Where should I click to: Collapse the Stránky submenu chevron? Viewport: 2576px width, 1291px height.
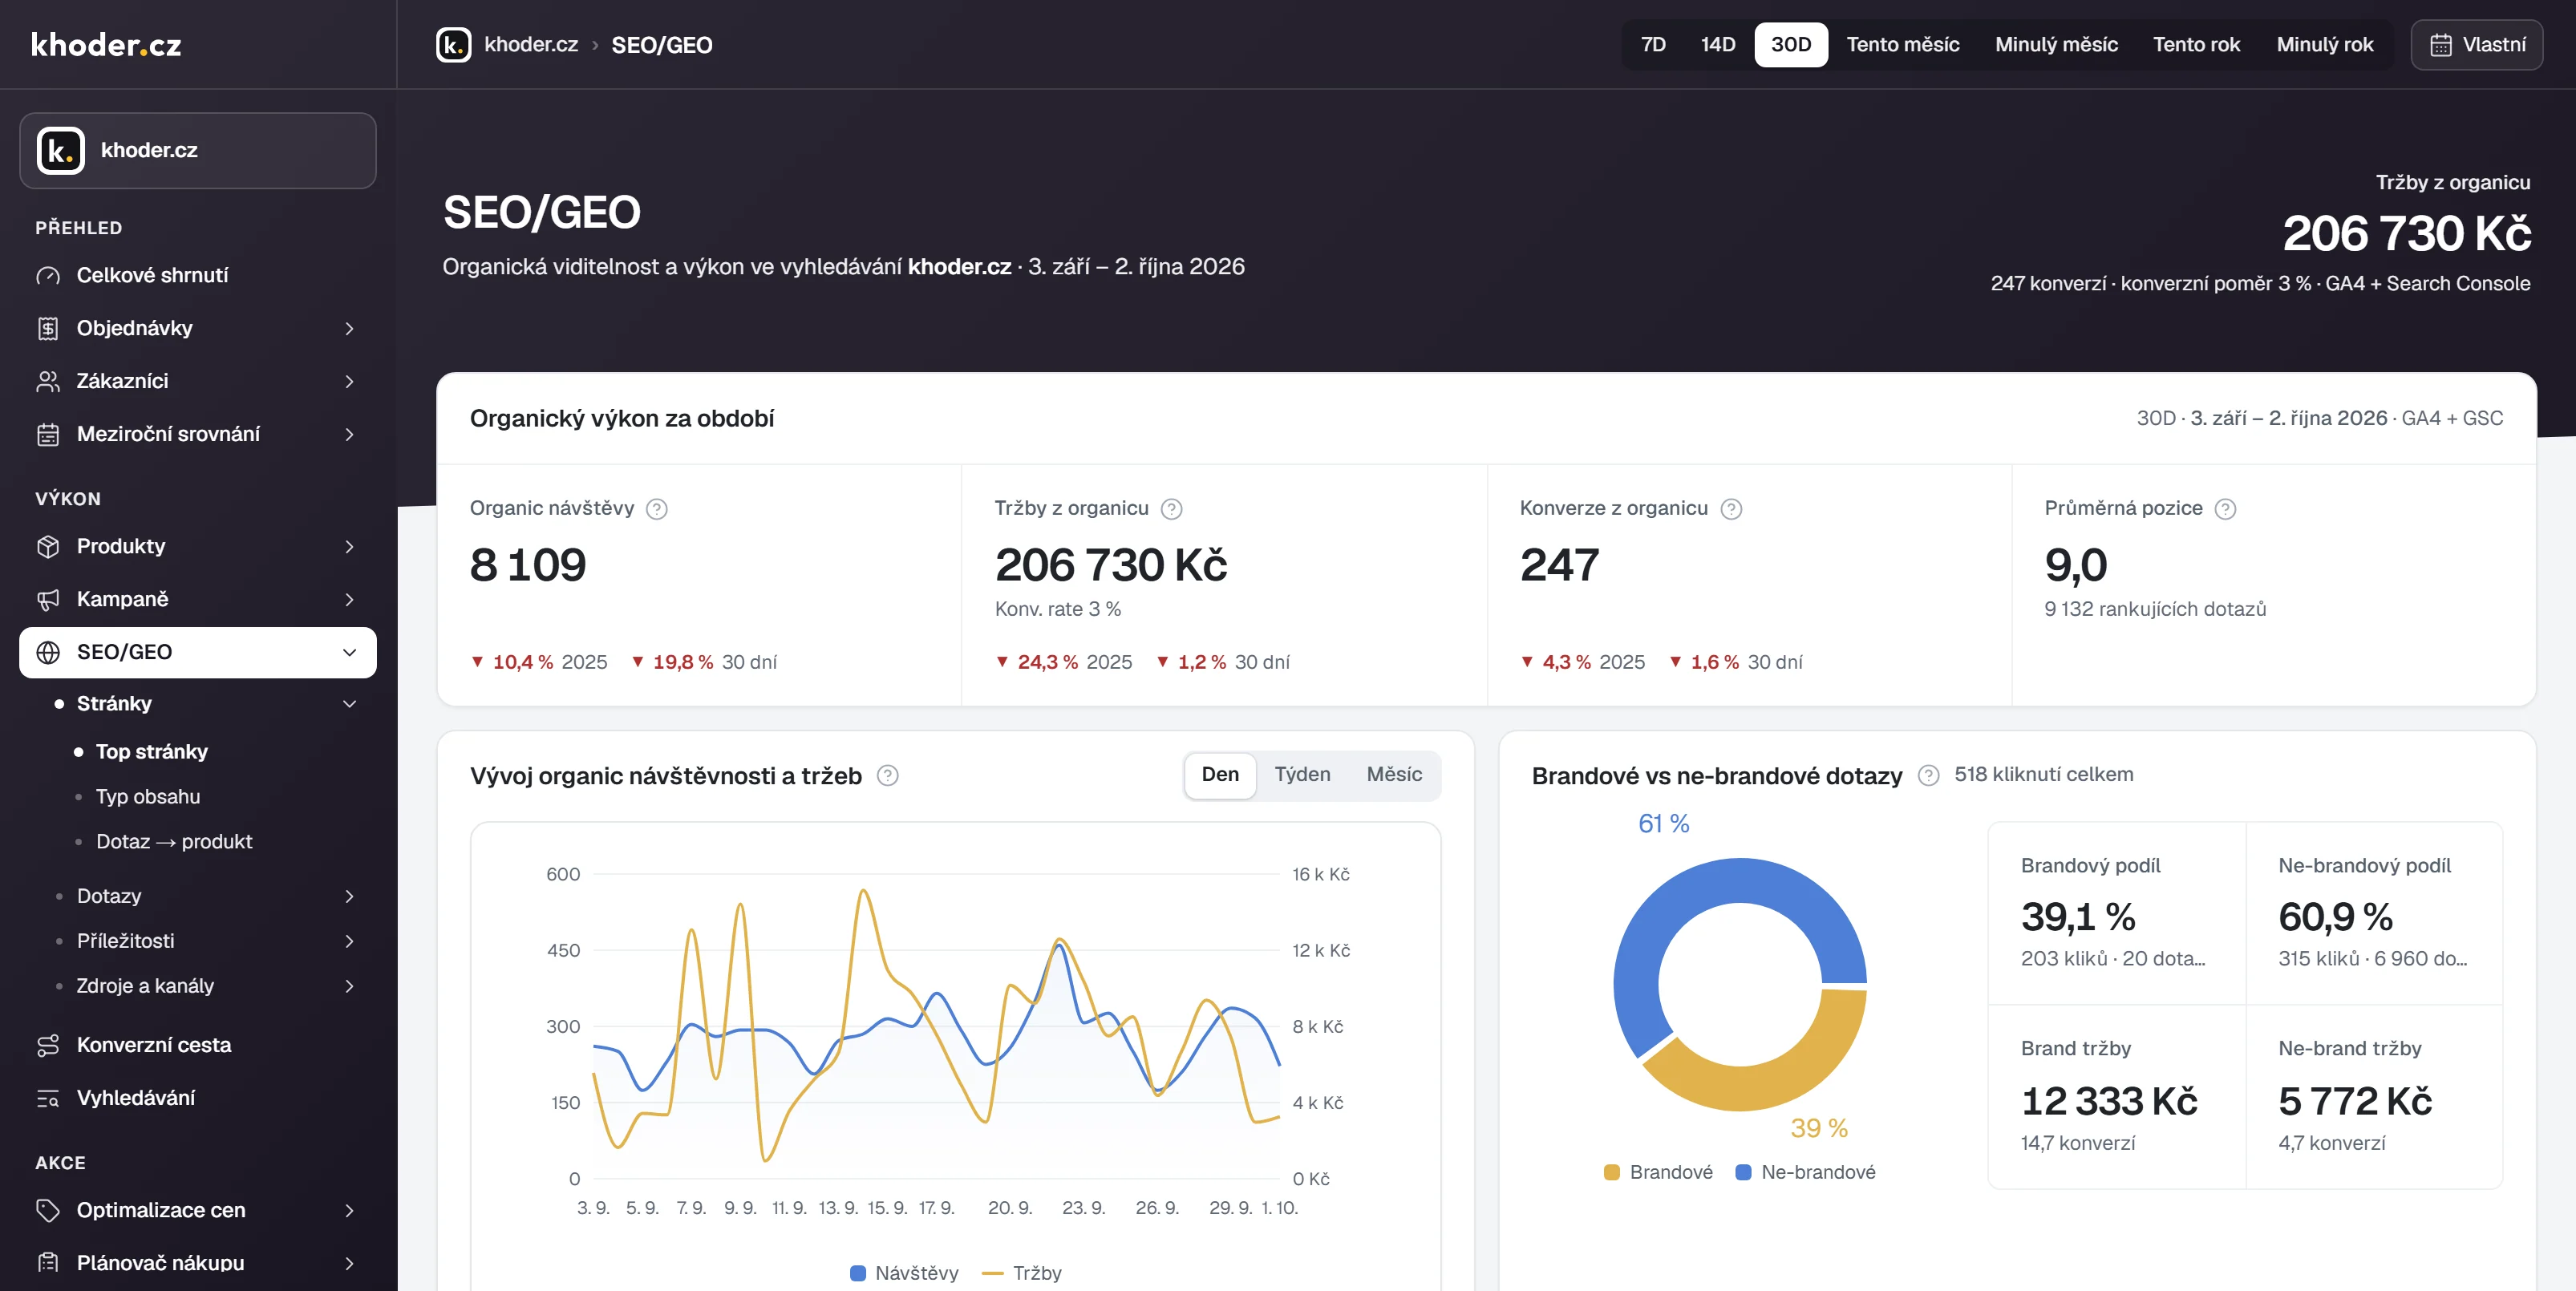349,704
